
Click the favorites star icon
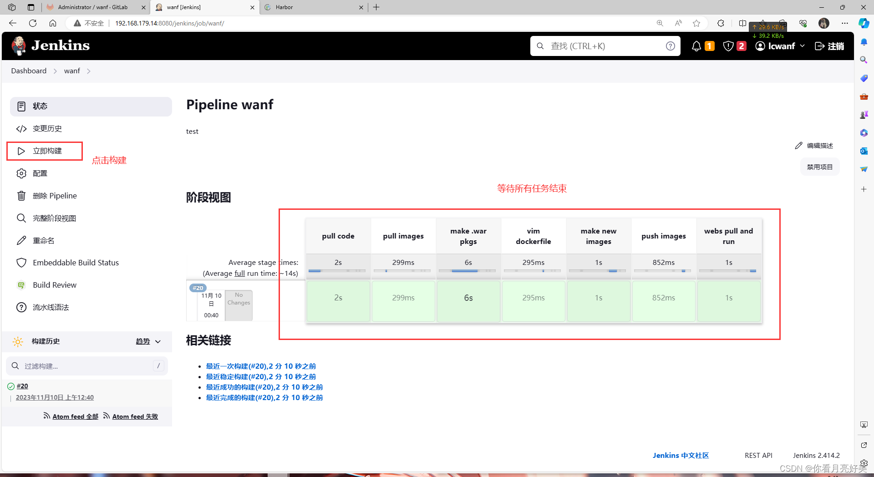[696, 23]
